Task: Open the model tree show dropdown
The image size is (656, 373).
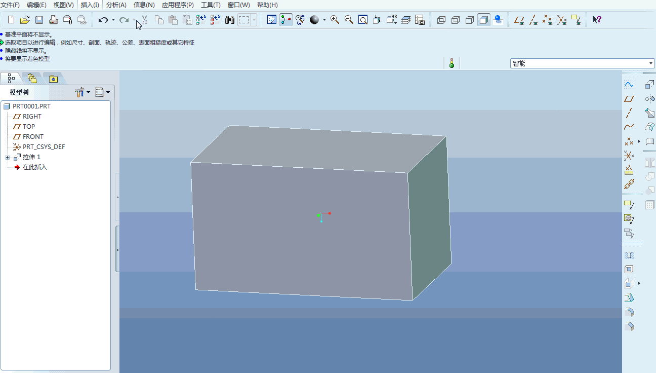Action: click(x=103, y=92)
